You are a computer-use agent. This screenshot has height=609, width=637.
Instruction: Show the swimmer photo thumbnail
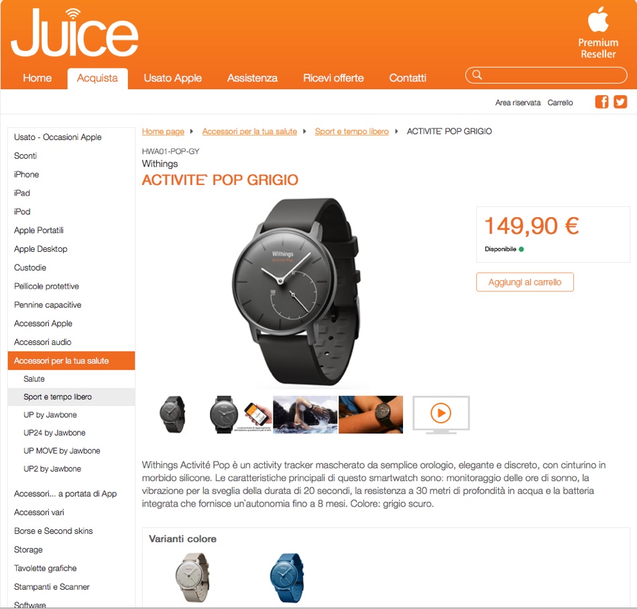[x=305, y=415]
